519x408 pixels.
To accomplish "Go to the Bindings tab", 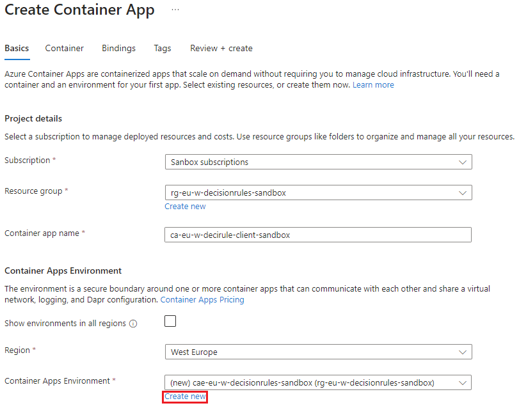I will tap(118, 49).
